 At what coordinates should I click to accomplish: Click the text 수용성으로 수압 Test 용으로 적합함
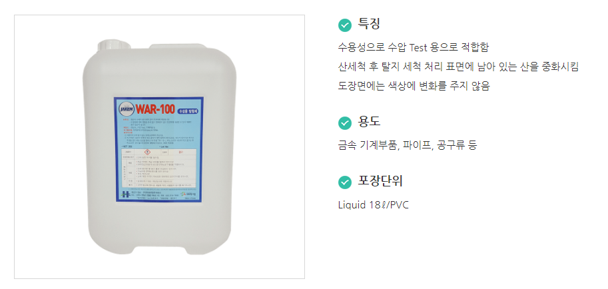(x=414, y=48)
